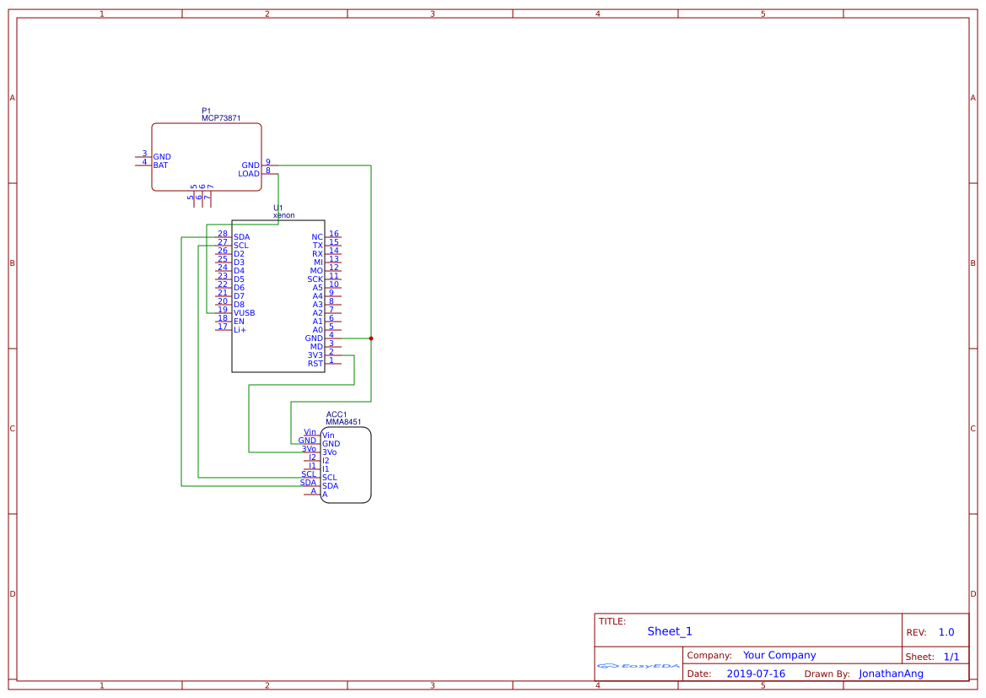Screen dimensions: 986x698
Task: Click the EasyEDA logo in the title block
Action: [x=638, y=666]
